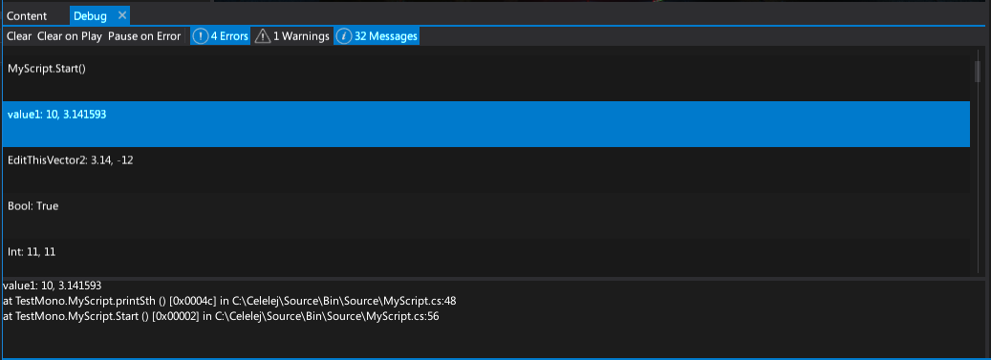The width and height of the screenshot is (991, 360).
Task: Click the info message icon
Action: tap(343, 36)
